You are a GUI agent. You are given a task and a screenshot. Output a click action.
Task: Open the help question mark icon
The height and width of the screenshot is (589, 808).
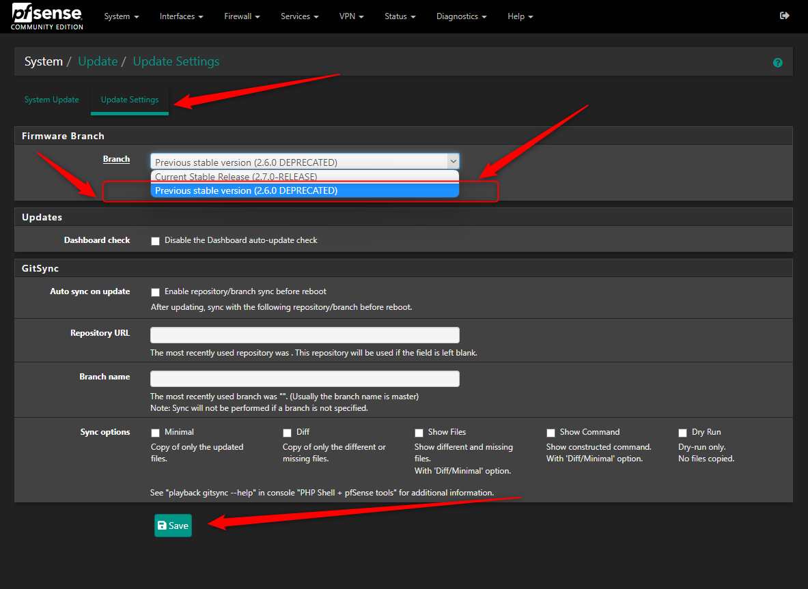pos(777,62)
